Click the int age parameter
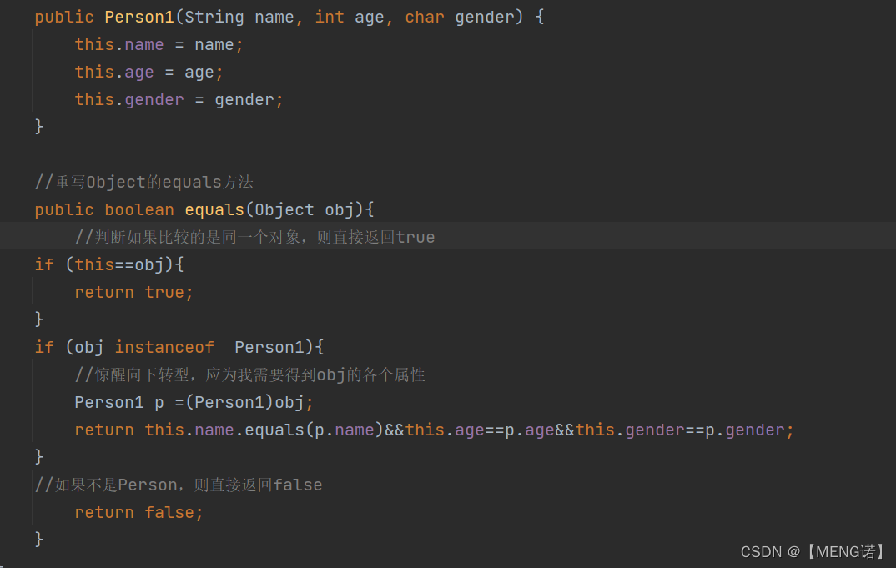Viewport: 896px width, 568px height. tap(350, 17)
